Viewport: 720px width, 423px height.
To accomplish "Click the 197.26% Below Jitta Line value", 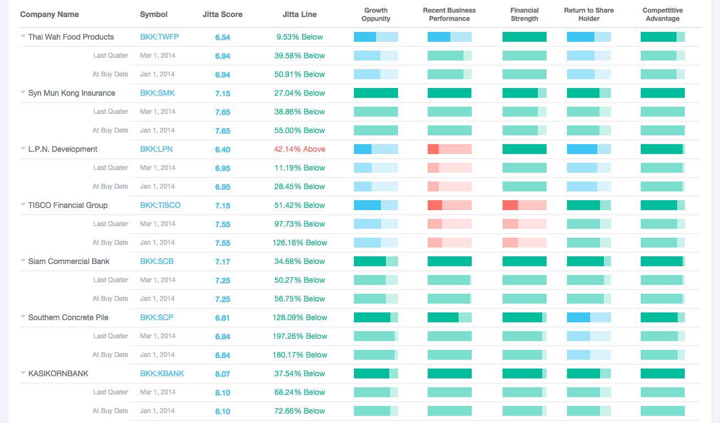I will coord(299,336).
